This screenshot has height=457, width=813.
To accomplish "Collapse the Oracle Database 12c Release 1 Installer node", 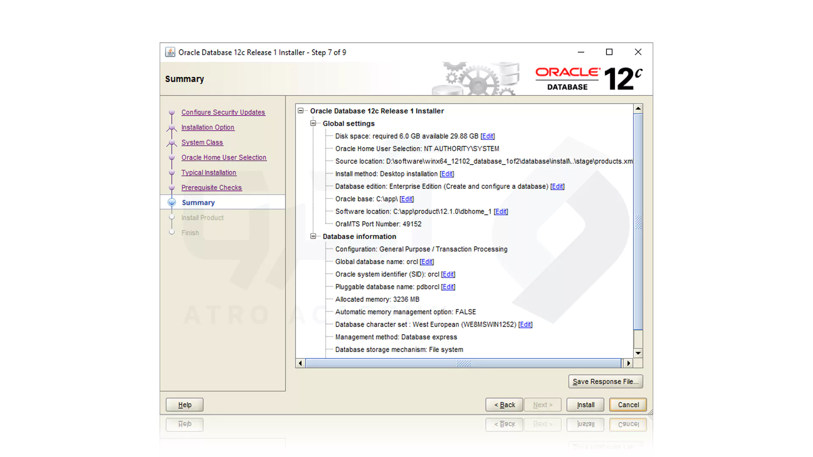I will [x=301, y=110].
